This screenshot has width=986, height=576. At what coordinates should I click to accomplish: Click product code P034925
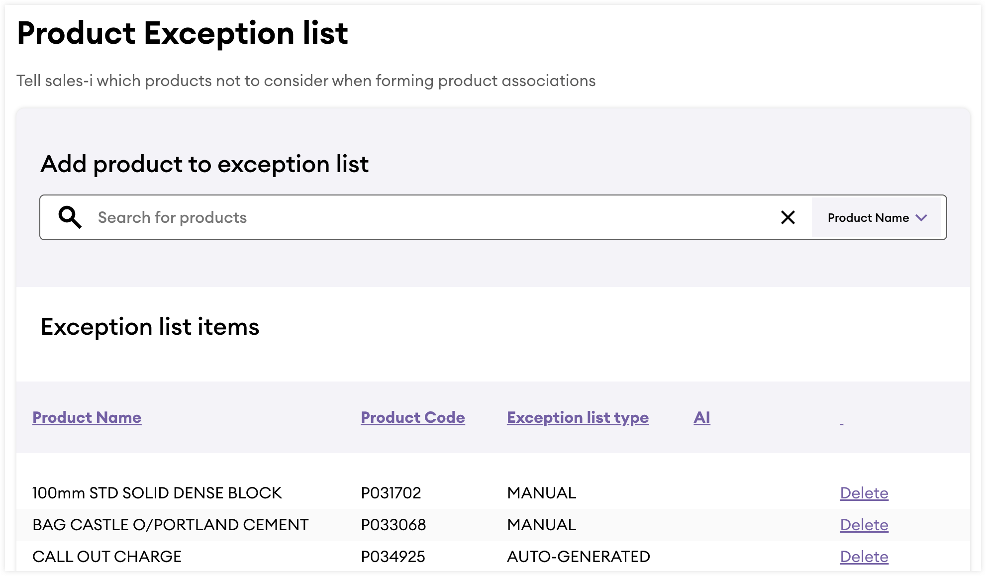tap(393, 557)
